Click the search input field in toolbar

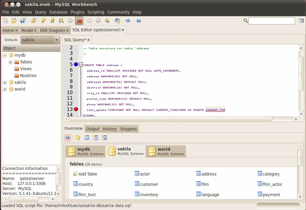tap(271, 21)
